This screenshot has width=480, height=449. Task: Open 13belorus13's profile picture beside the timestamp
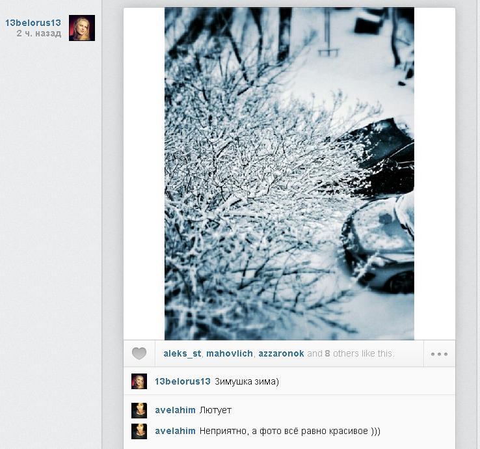coord(82,27)
